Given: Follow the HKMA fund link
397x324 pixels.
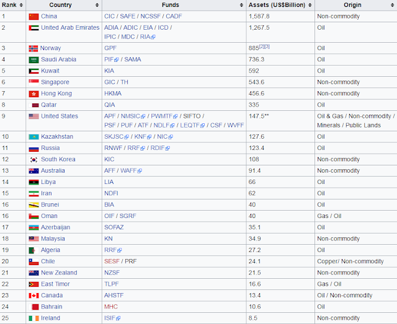Looking at the screenshot, I should coord(113,94).
